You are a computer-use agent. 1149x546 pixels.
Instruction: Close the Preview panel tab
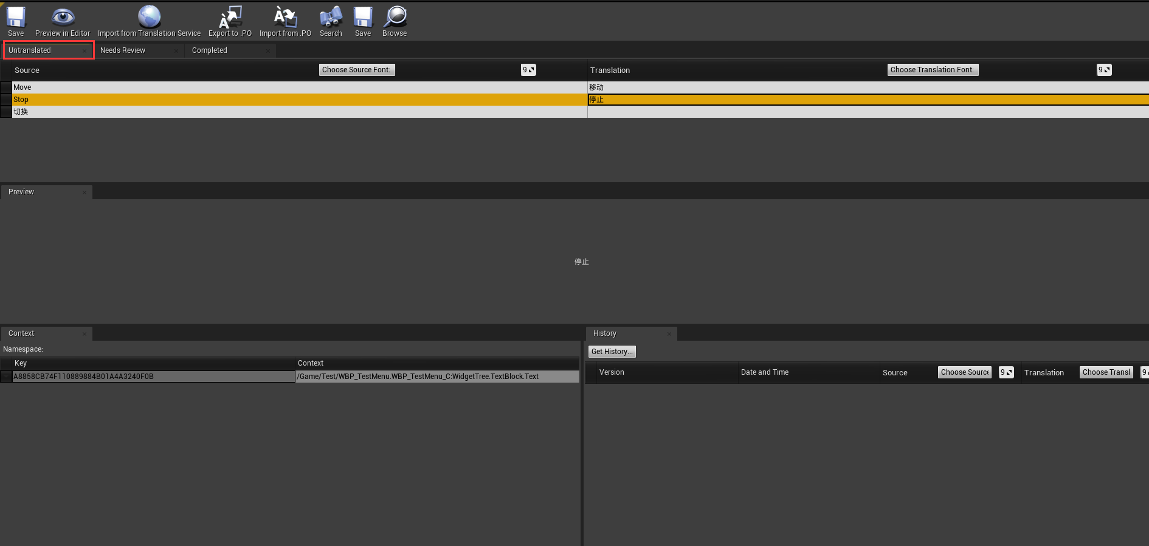tap(85, 193)
